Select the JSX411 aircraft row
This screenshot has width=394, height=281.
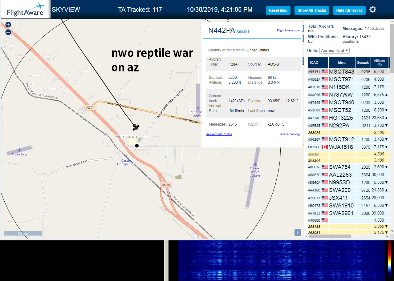[348, 198]
